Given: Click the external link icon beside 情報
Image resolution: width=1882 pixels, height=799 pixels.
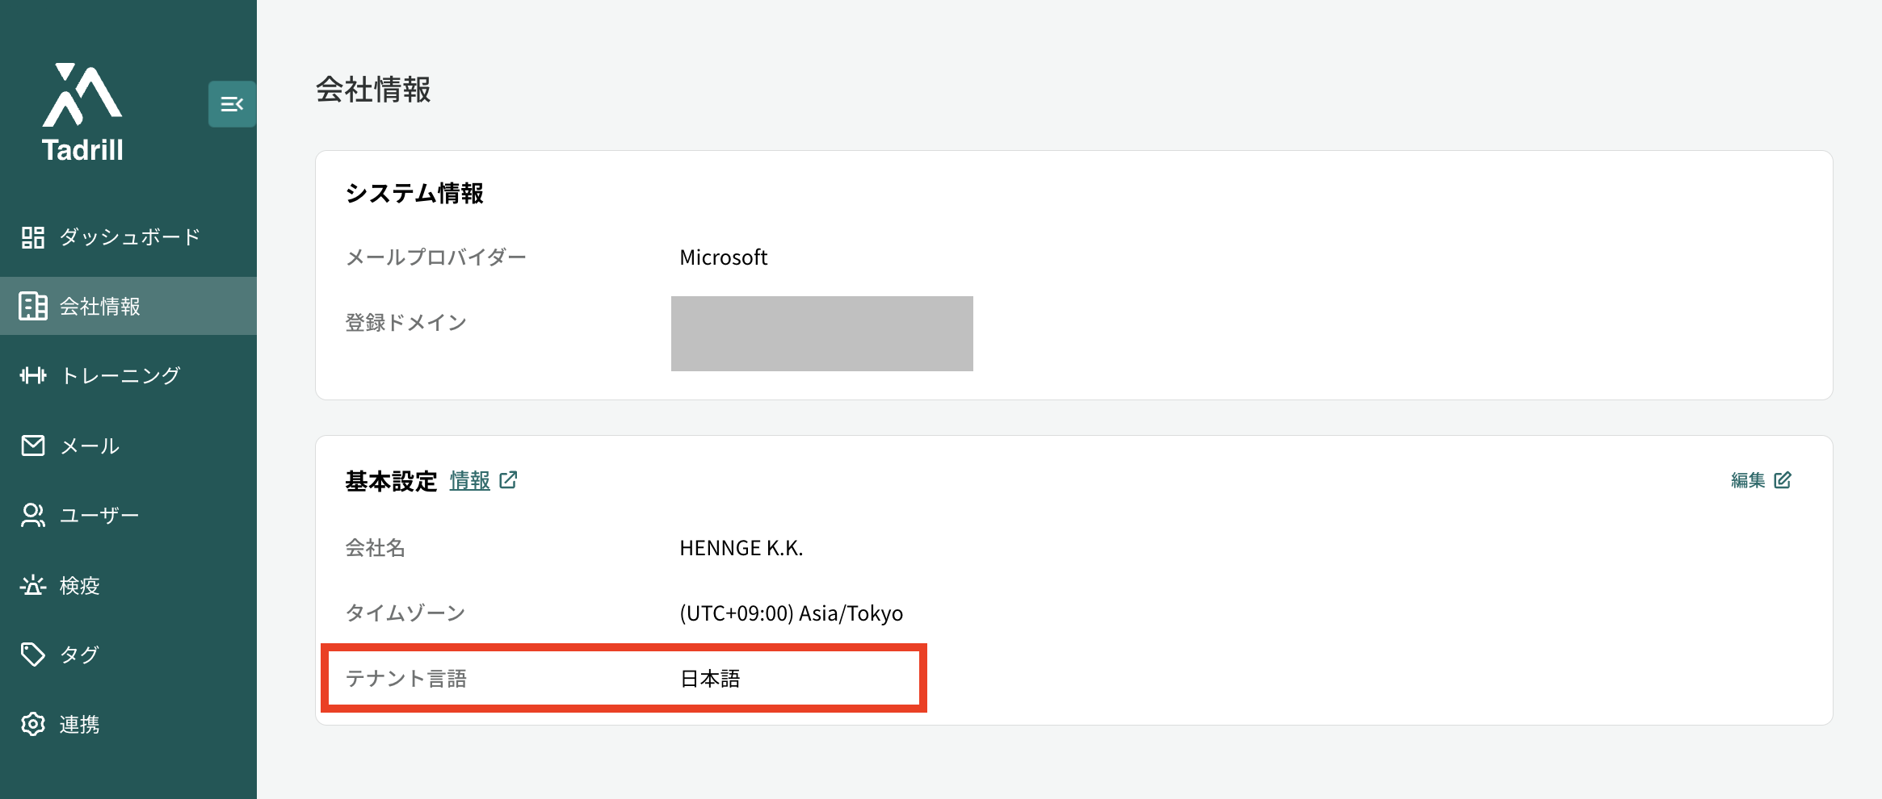Looking at the screenshot, I should 508,480.
